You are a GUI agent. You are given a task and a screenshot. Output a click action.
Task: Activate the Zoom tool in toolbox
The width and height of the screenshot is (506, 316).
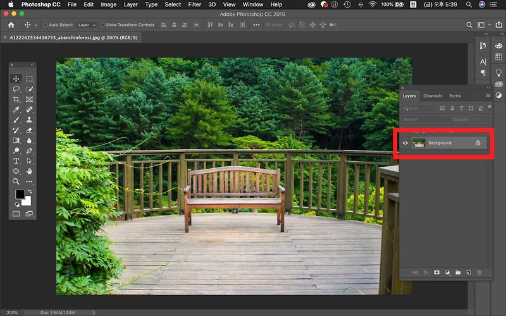pos(16,181)
